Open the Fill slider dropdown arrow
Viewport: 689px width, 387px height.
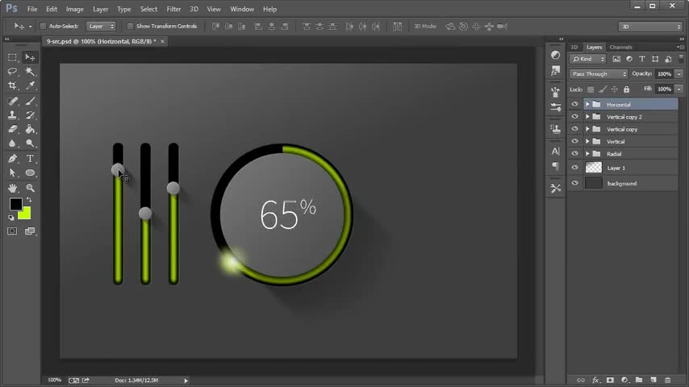(x=679, y=89)
